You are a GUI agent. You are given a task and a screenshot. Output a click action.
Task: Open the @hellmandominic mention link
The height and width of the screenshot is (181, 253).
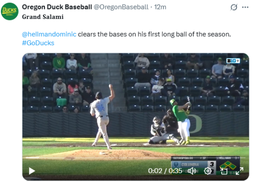[49, 34]
